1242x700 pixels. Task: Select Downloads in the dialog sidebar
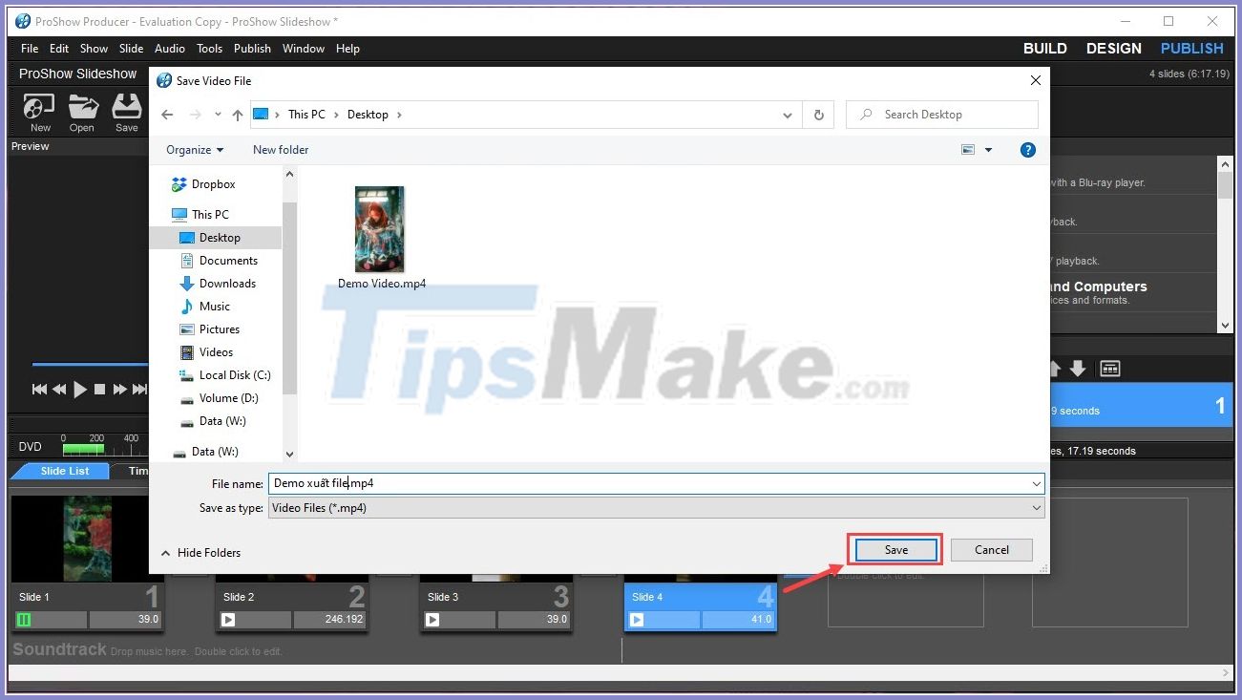tap(227, 283)
